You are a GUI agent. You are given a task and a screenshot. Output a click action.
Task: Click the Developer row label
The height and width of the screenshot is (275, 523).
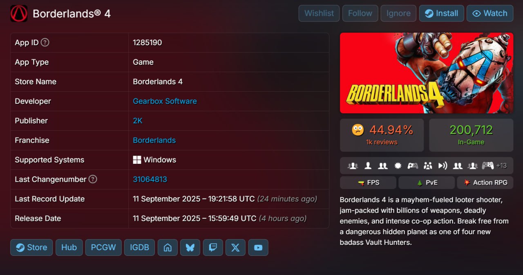pos(33,101)
